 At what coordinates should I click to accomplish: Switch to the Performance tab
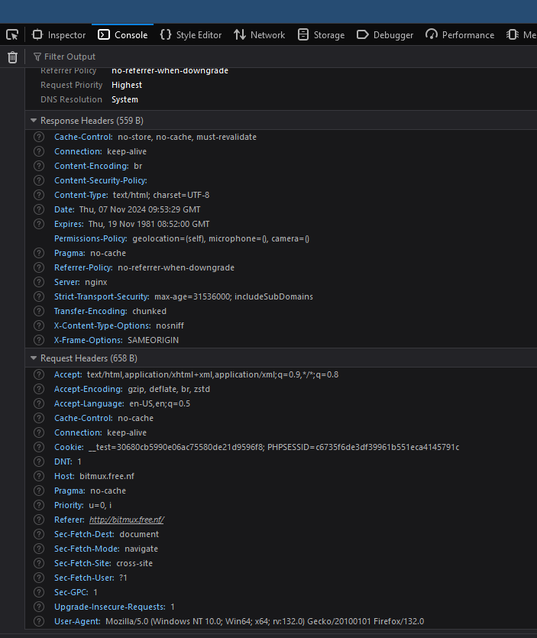pyautogui.click(x=460, y=35)
